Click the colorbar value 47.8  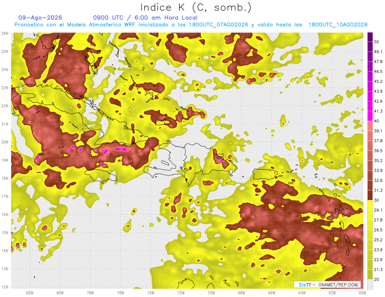point(378,62)
